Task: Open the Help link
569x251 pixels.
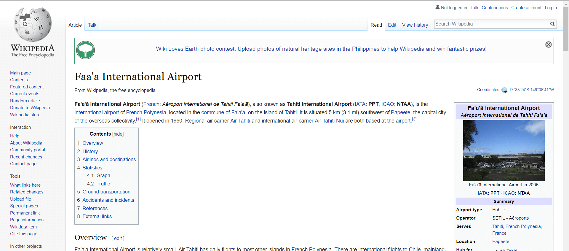Action: (15, 136)
